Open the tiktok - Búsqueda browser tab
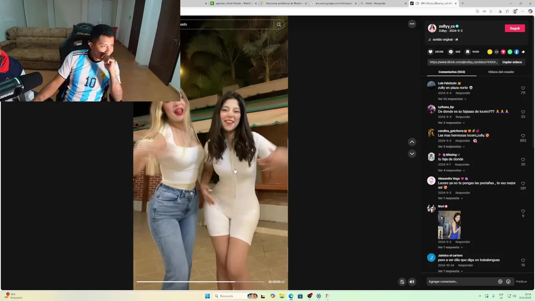 click(x=383, y=3)
